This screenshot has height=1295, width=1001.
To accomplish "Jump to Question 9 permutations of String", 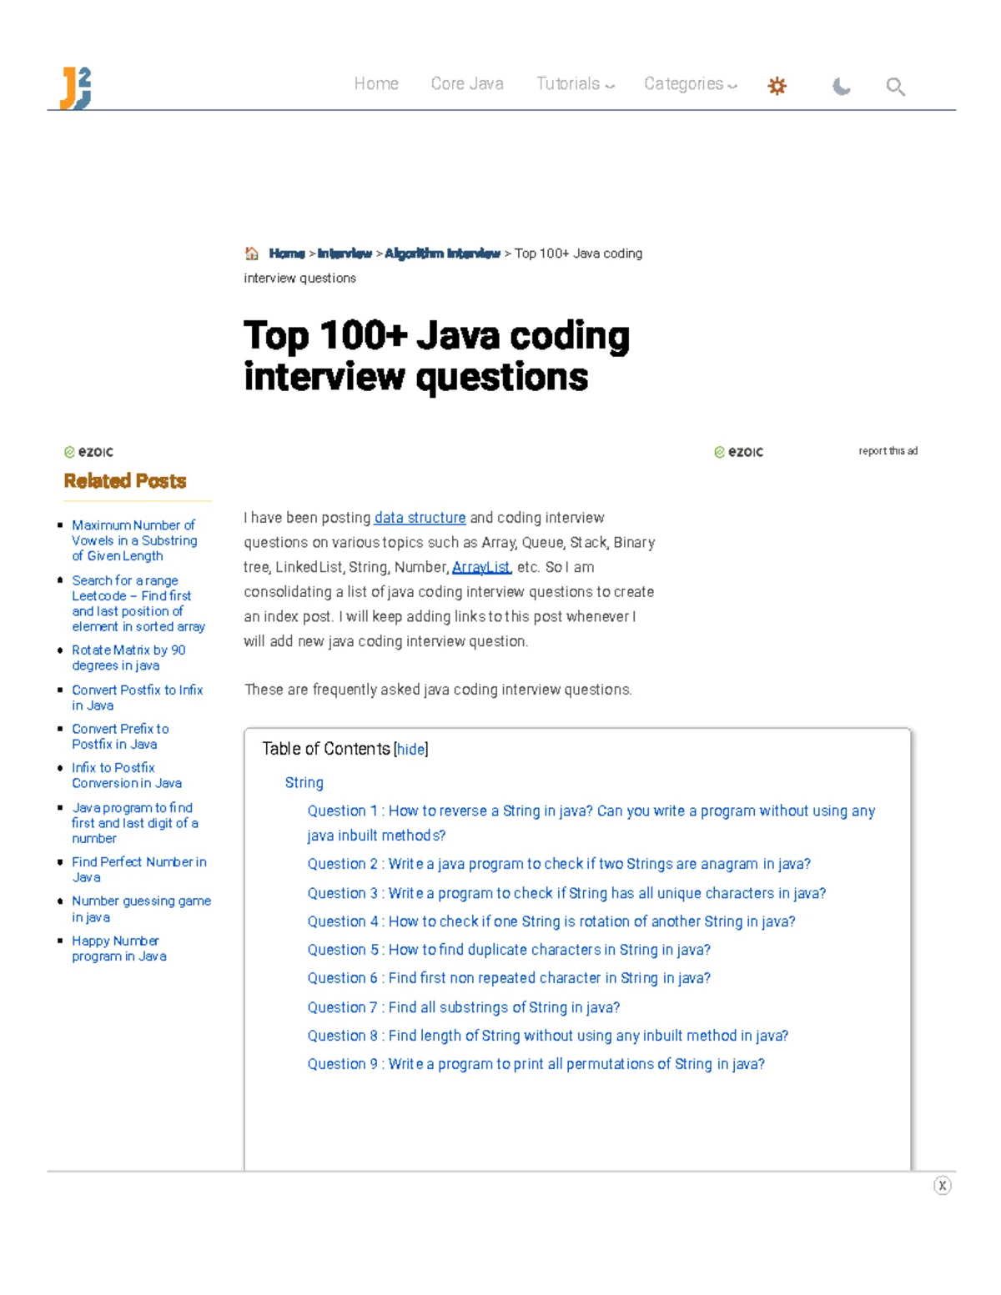I will [536, 1064].
